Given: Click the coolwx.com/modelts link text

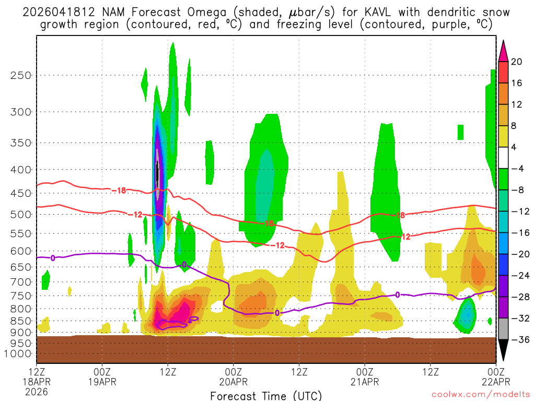Looking at the screenshot, I should (481, 395).
